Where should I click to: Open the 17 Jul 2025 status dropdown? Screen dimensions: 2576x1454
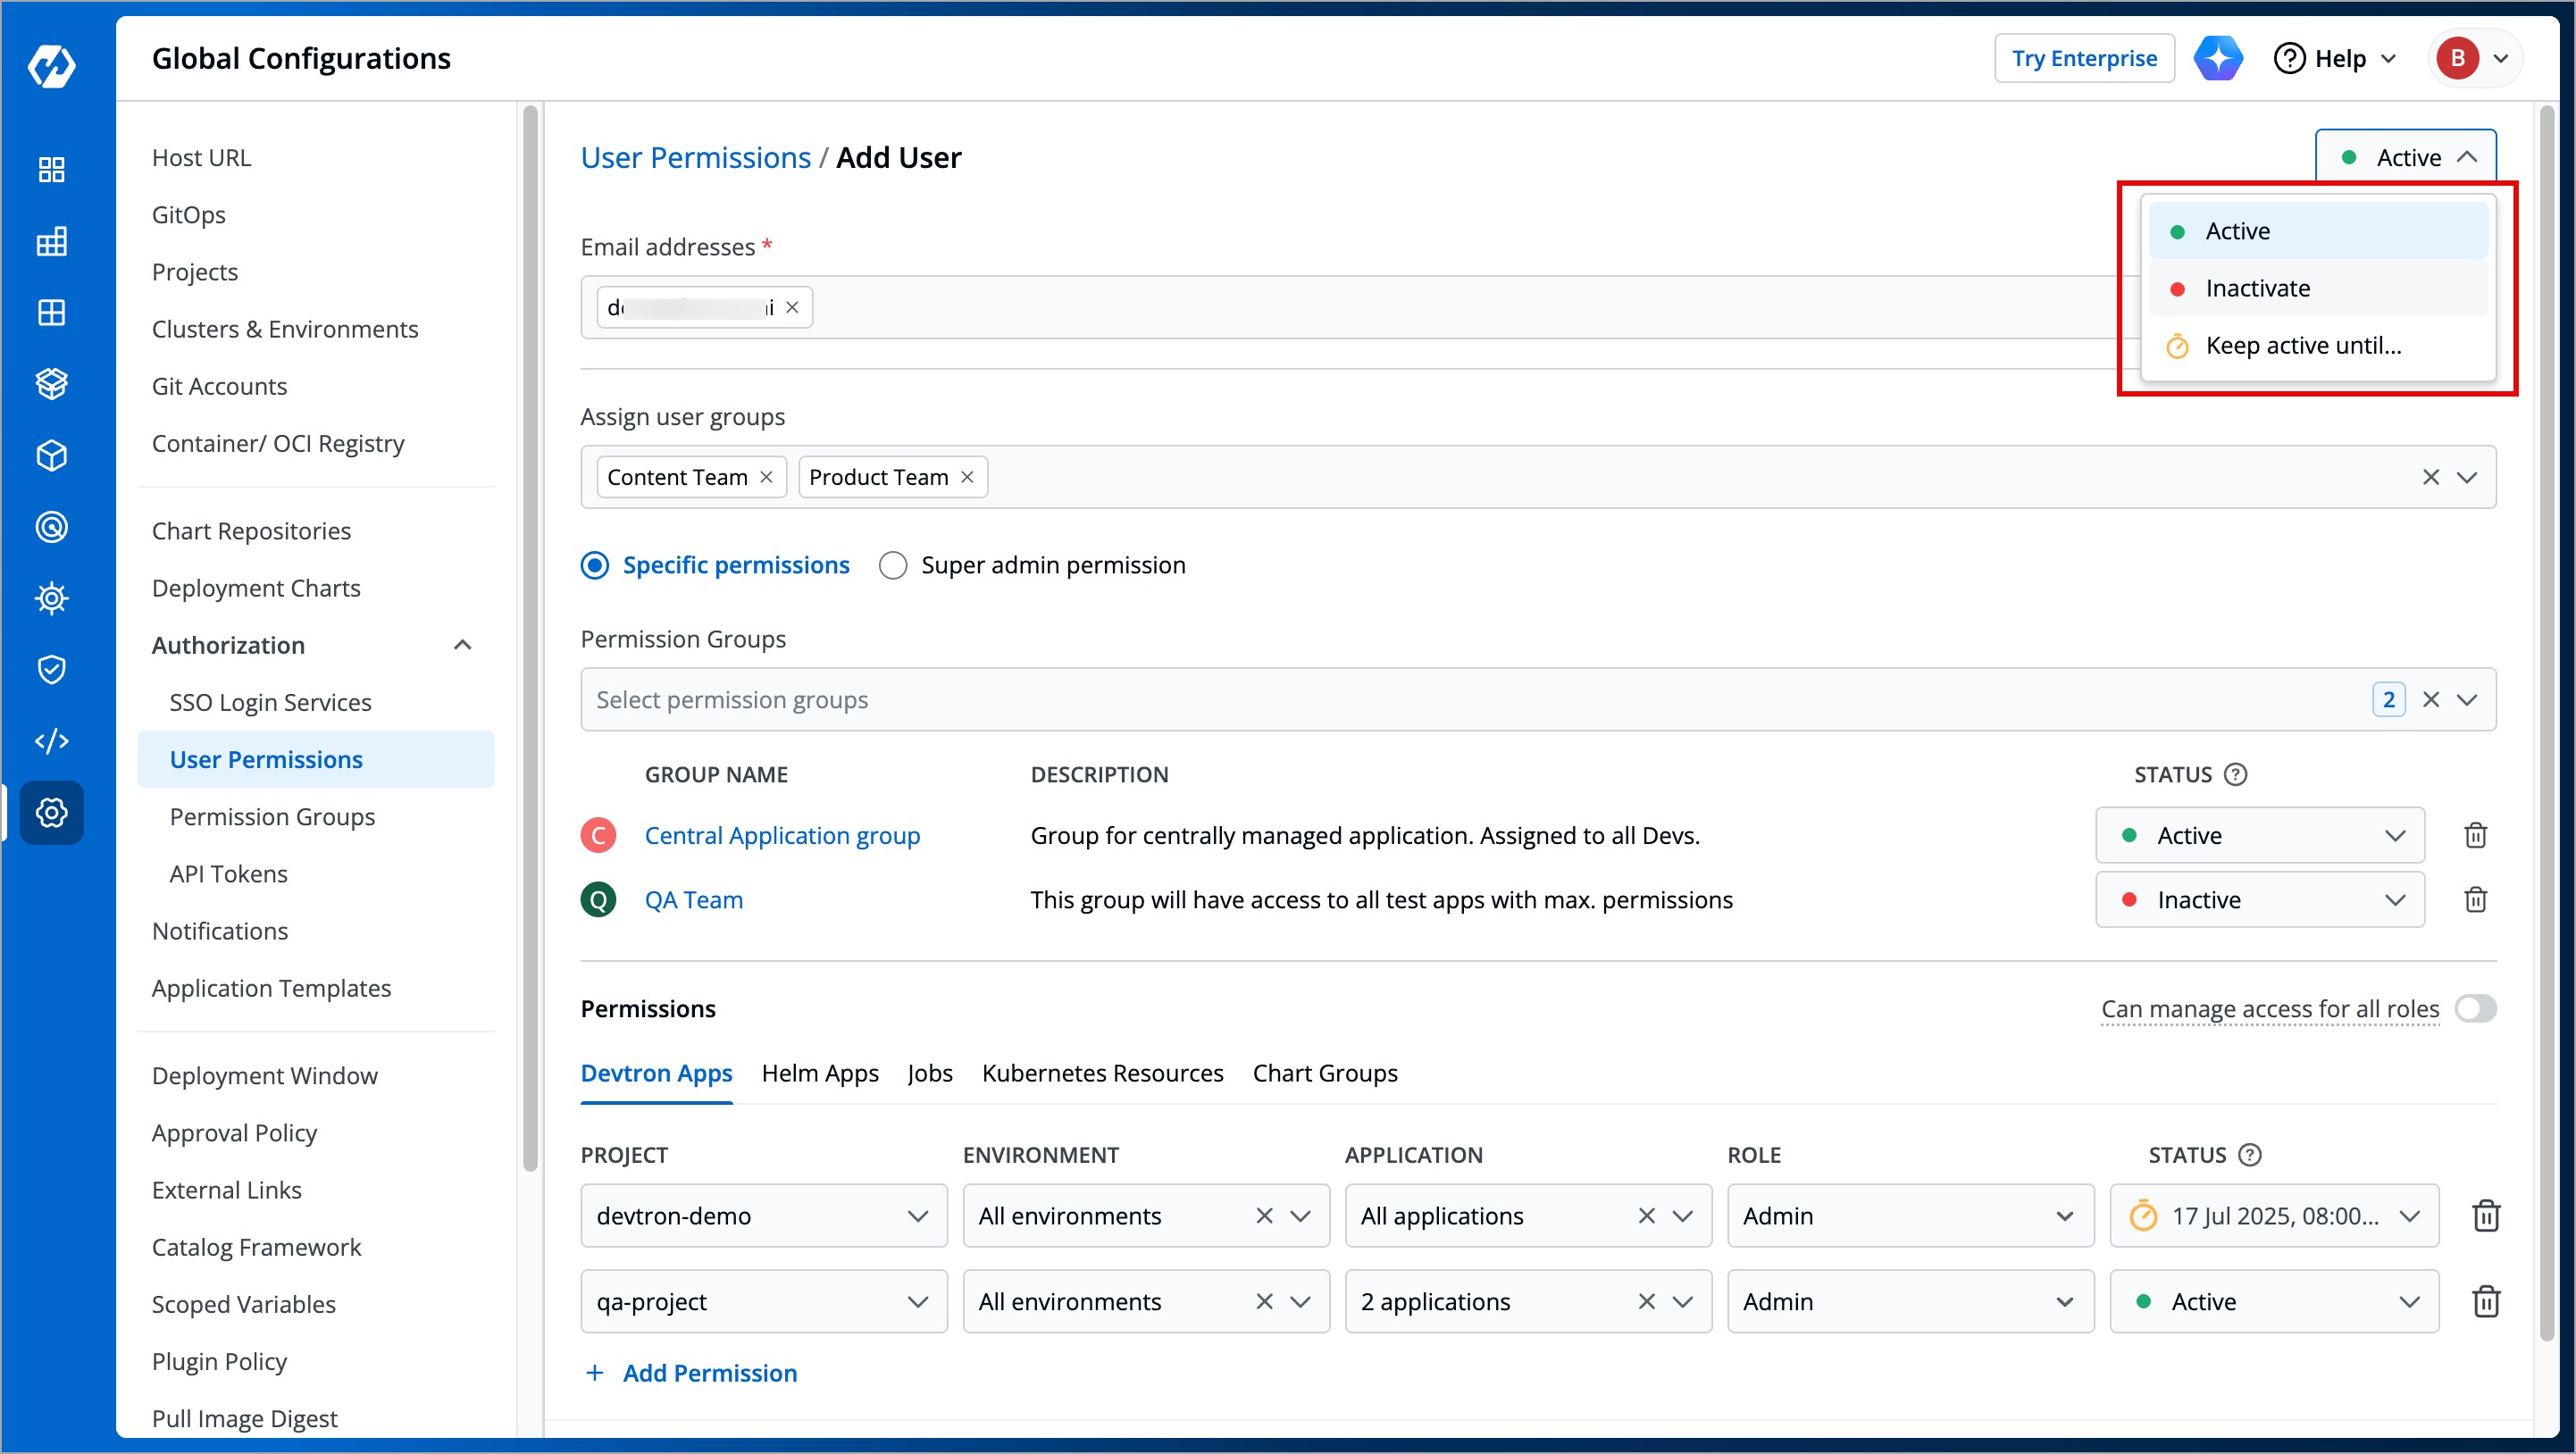point(2274,1216)
